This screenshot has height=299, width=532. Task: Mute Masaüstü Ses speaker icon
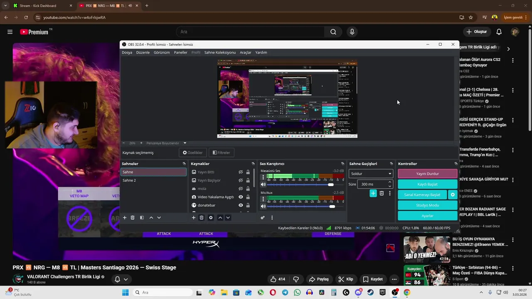263,184
